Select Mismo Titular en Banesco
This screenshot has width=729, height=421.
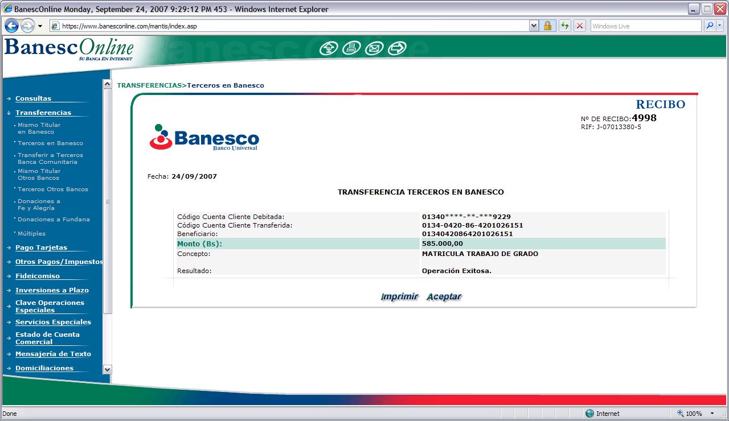click(x=39, y=129)
